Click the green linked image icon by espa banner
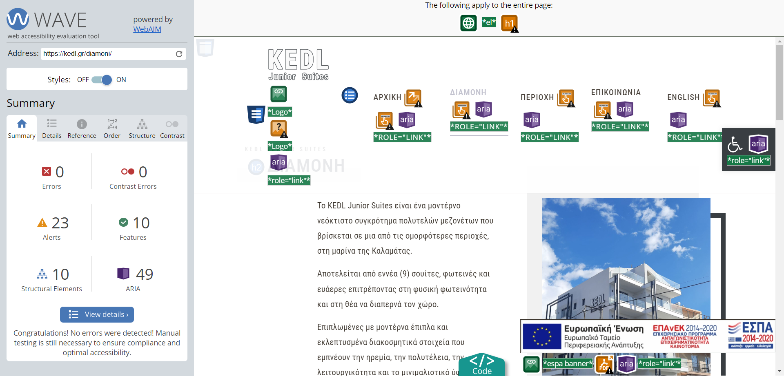The width and height of the screenshot is (784, 376). 531,364
